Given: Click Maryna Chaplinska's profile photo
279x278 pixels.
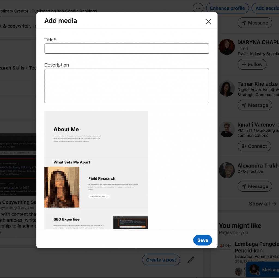Looking at the screenshot, I should point(226,47).
